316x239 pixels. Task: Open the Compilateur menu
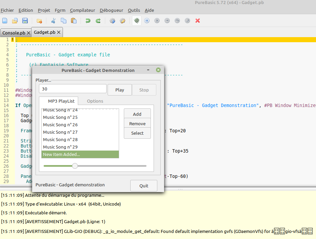click(83, 10)
